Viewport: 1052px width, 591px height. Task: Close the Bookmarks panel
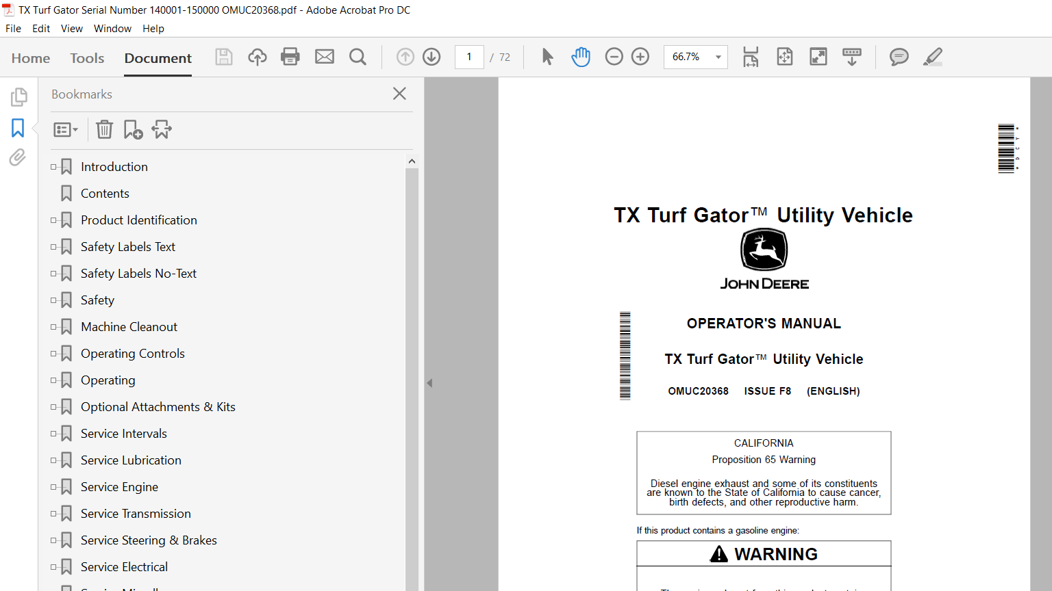[400, 94]
